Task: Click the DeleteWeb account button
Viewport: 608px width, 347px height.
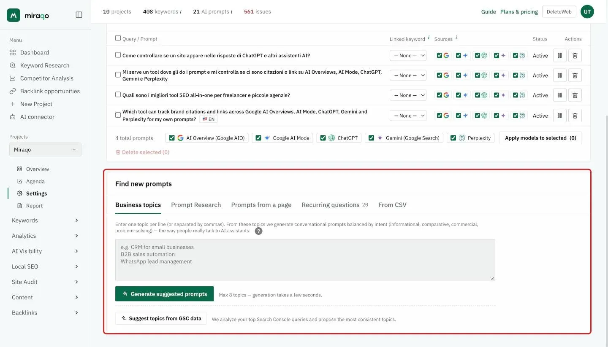Action: 559,12
